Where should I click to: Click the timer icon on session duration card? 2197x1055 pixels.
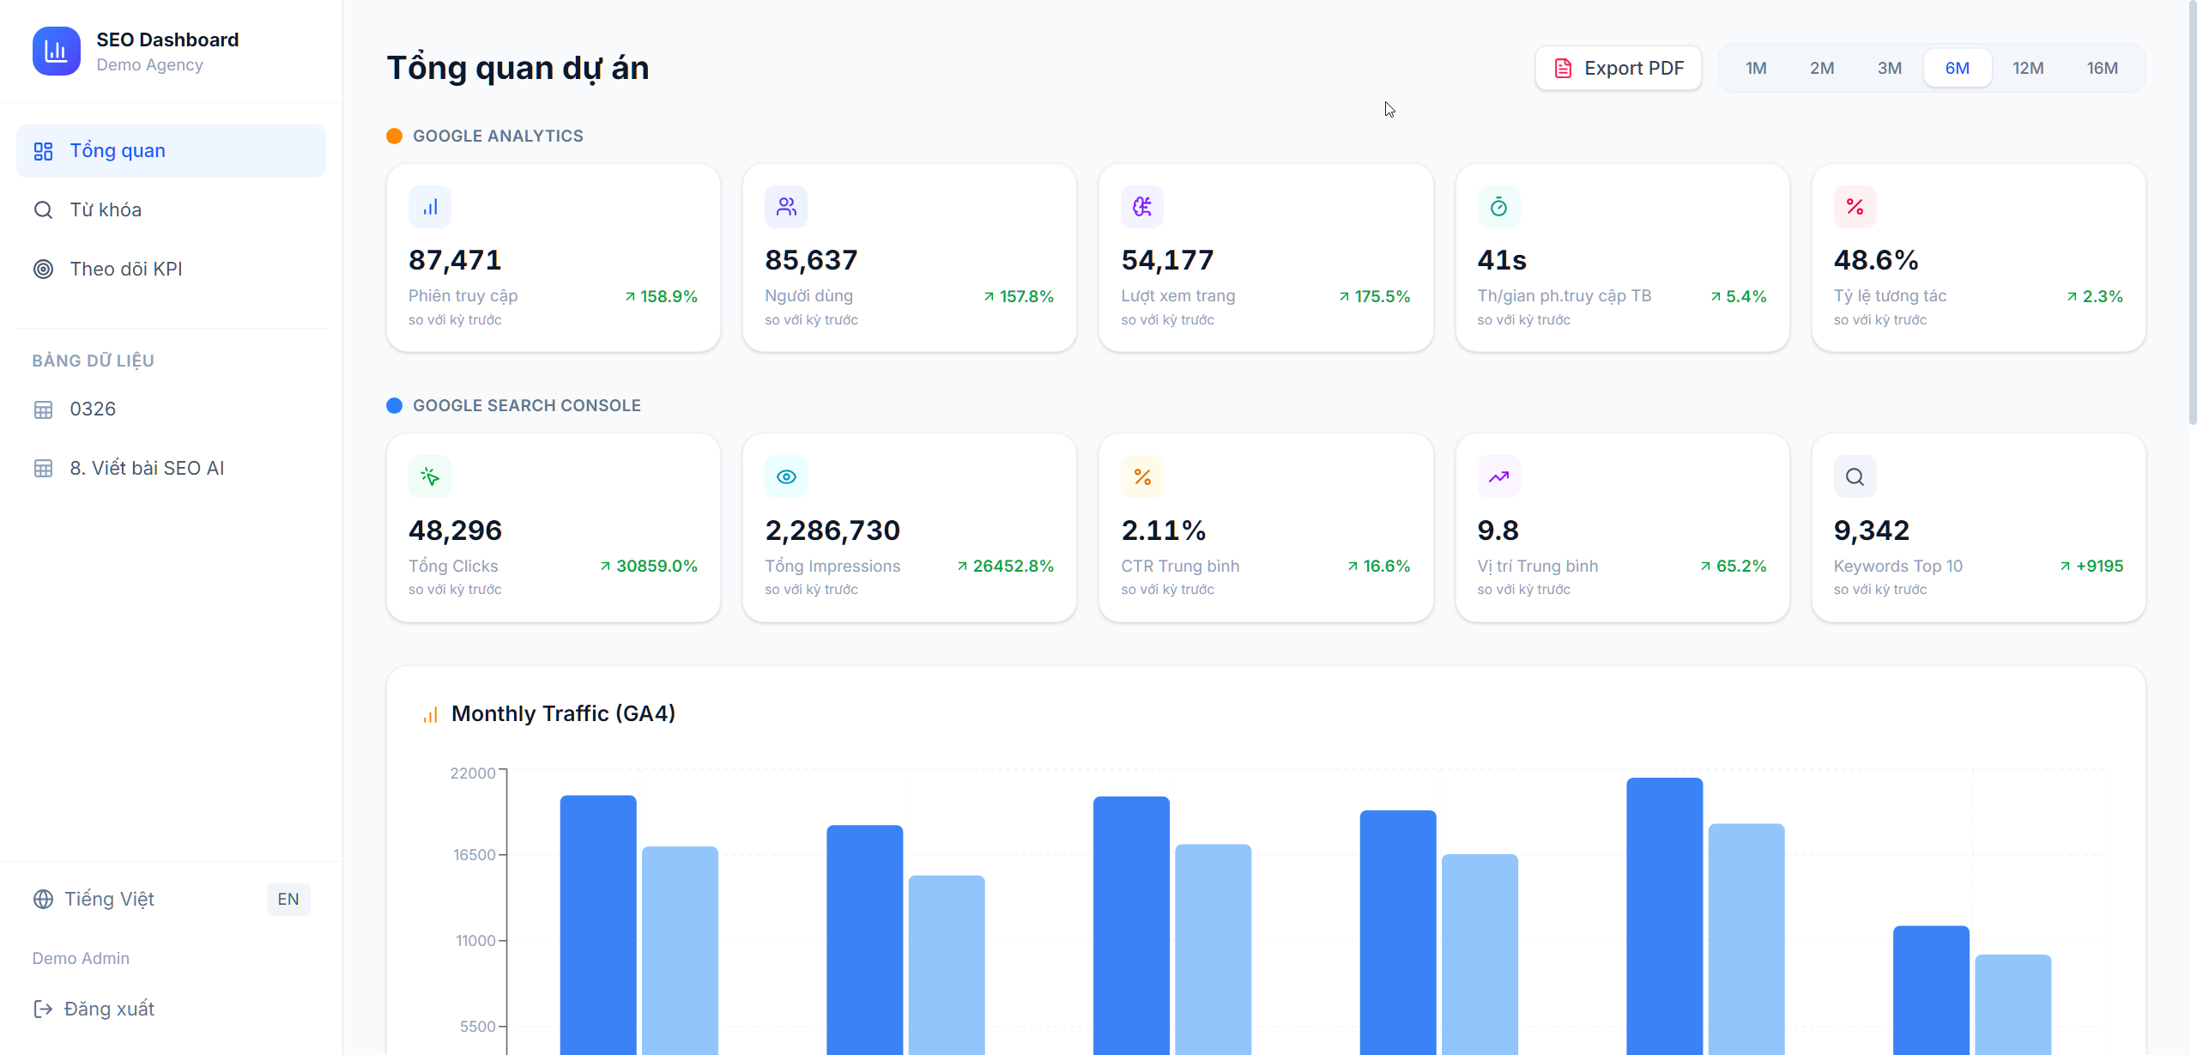[x=1498, y=206]
